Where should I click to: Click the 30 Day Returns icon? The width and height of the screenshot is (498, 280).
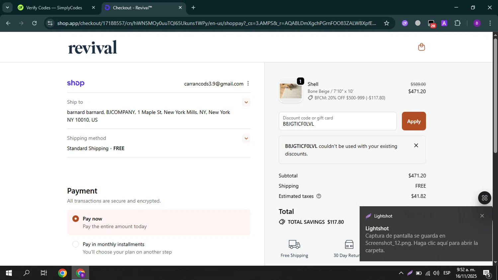pos(349,244)
